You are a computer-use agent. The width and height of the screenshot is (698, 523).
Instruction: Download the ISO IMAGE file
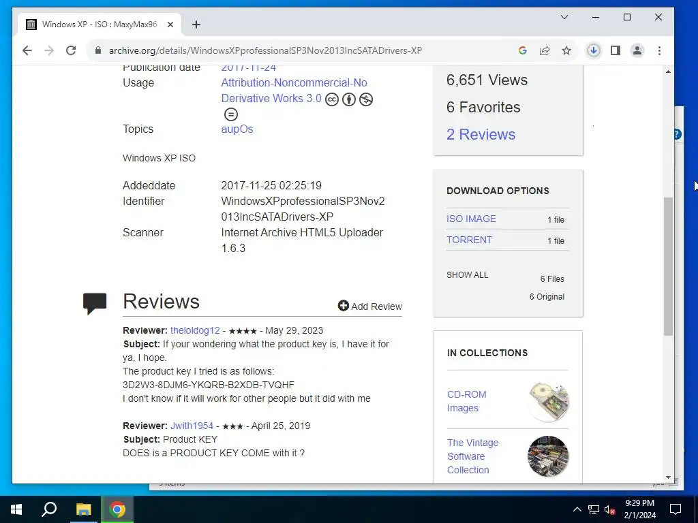(471, 219)
